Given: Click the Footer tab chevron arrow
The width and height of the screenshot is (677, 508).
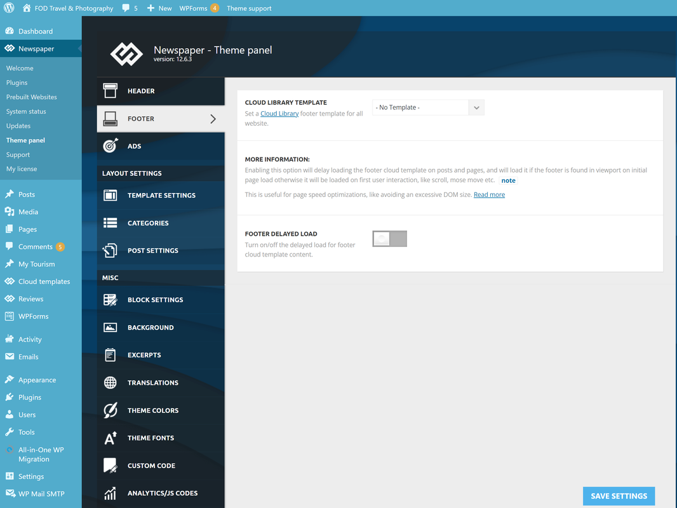Looking at the screenshot, I should click(x=213, y=119).
